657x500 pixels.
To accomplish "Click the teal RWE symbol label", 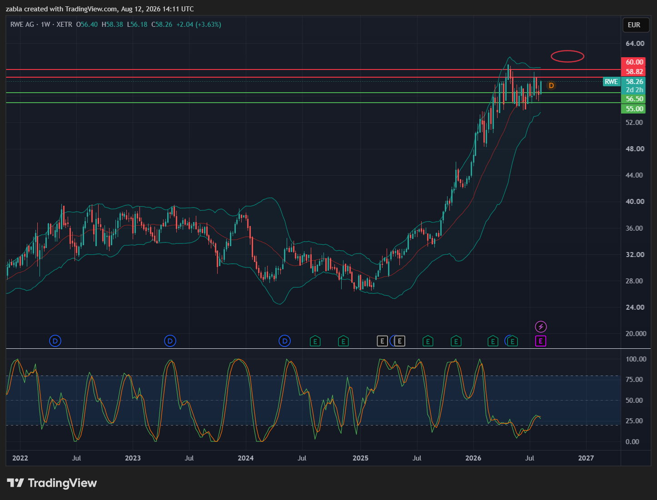I will pos(612,82).
